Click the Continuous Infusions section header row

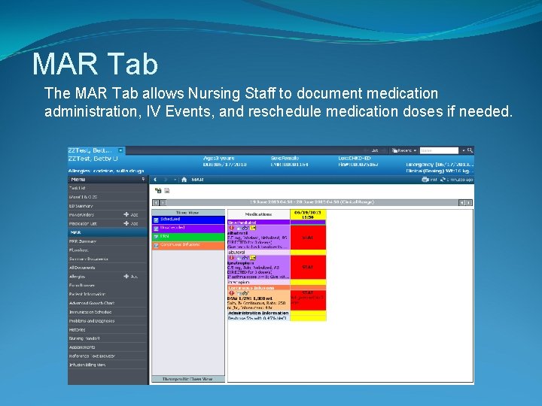point(258,288)
